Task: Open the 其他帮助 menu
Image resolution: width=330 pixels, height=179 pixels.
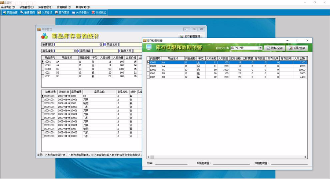Action: point(82,7)
